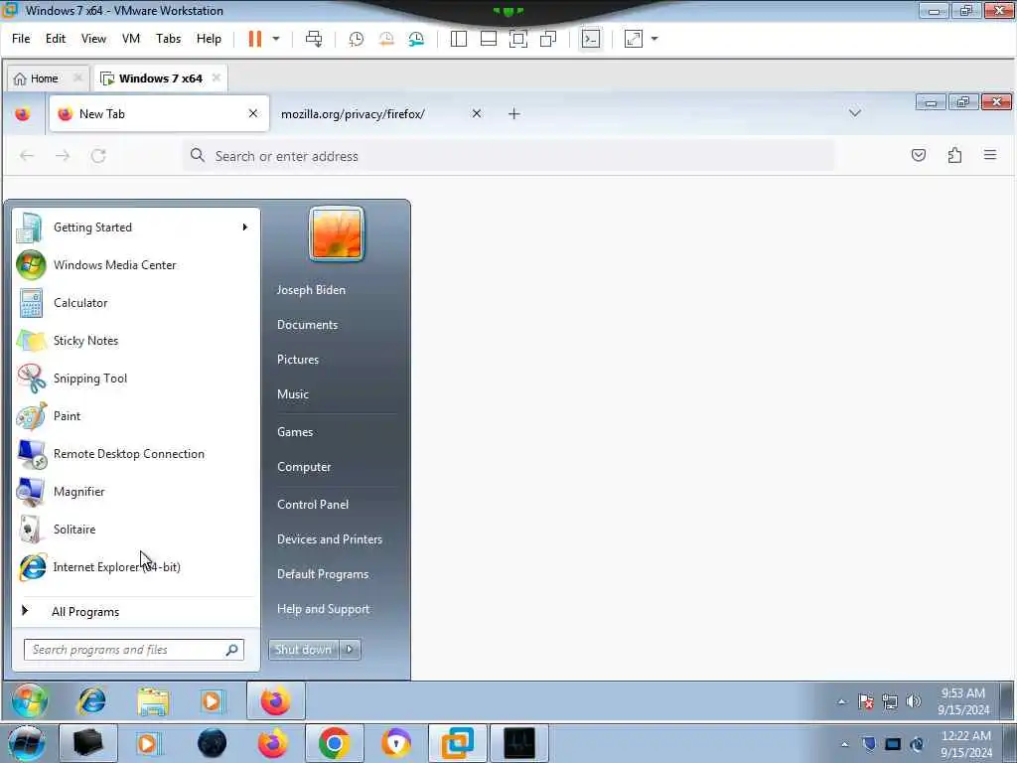Toggle the thumbnail bar icon

(489, 39)
